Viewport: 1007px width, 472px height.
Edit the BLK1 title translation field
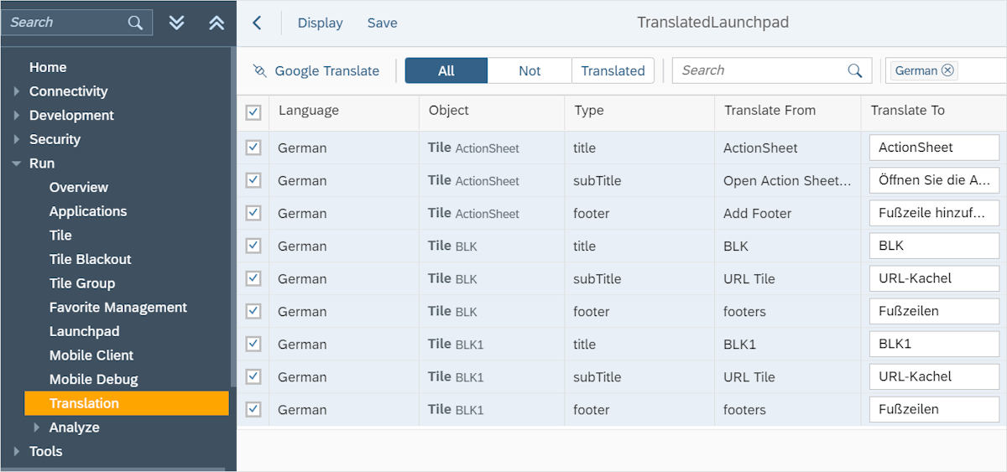click(934, 344)
